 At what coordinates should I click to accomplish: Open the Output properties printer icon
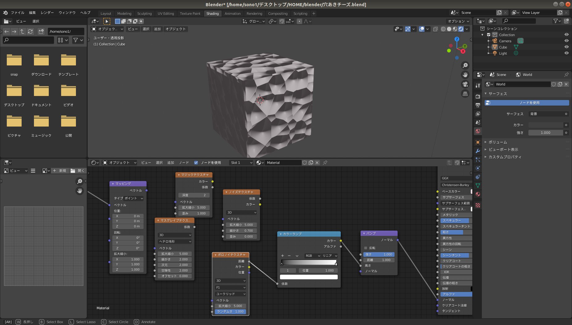point(478,105)
